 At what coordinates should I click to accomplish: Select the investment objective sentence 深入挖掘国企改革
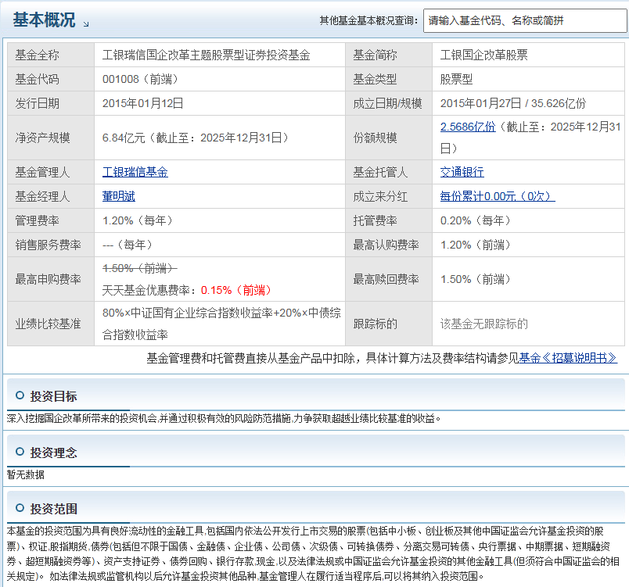(224, 419)
